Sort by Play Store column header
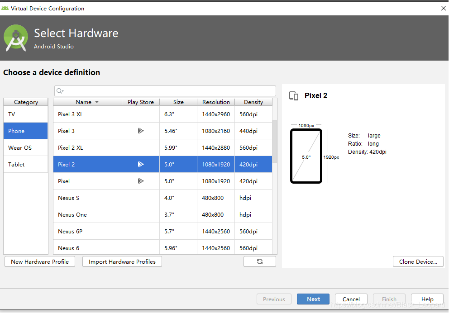 (x=141, y=102)
